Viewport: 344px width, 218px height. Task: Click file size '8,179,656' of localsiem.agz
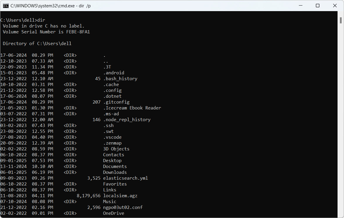click(88, 196)
